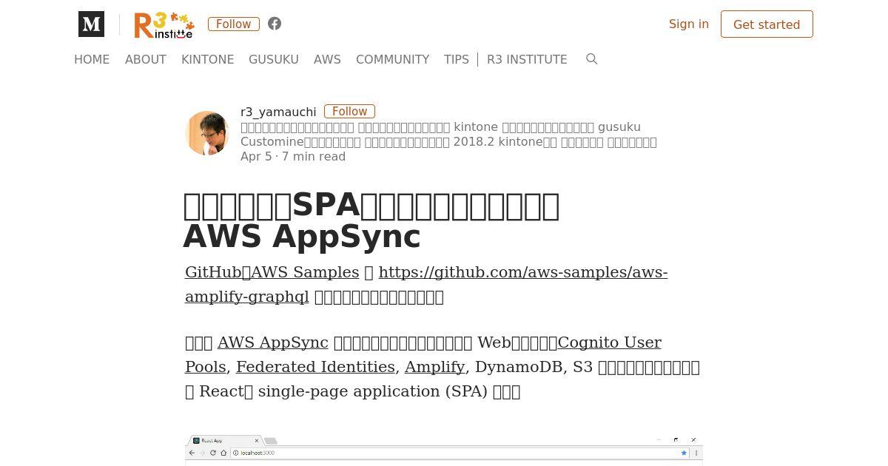Go to the HOME menu item

92,59
